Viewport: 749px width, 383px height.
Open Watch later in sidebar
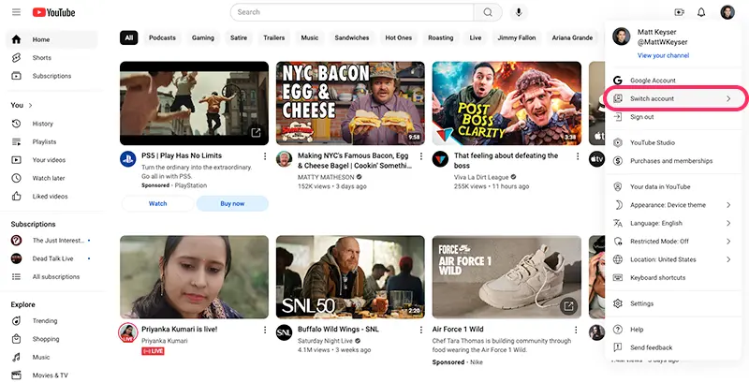tap(49, 178)
